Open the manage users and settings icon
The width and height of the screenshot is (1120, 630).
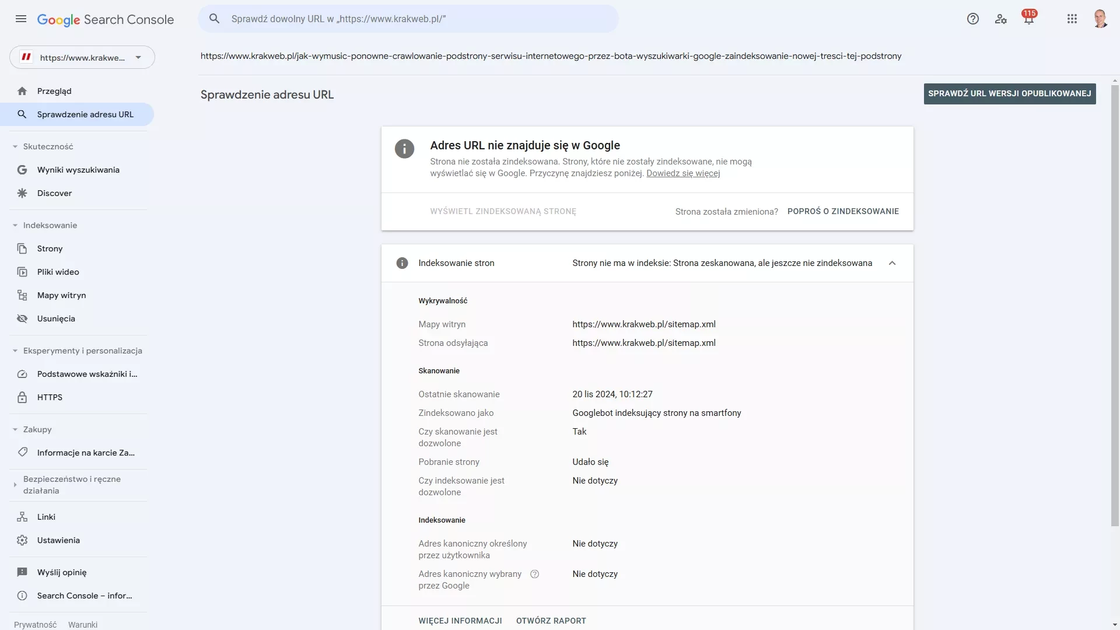tap(1001, 19)
